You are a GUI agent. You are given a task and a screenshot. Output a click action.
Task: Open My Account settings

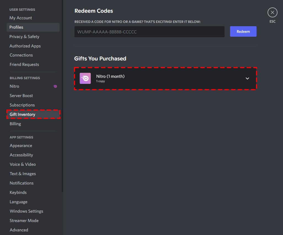[21, 18]
